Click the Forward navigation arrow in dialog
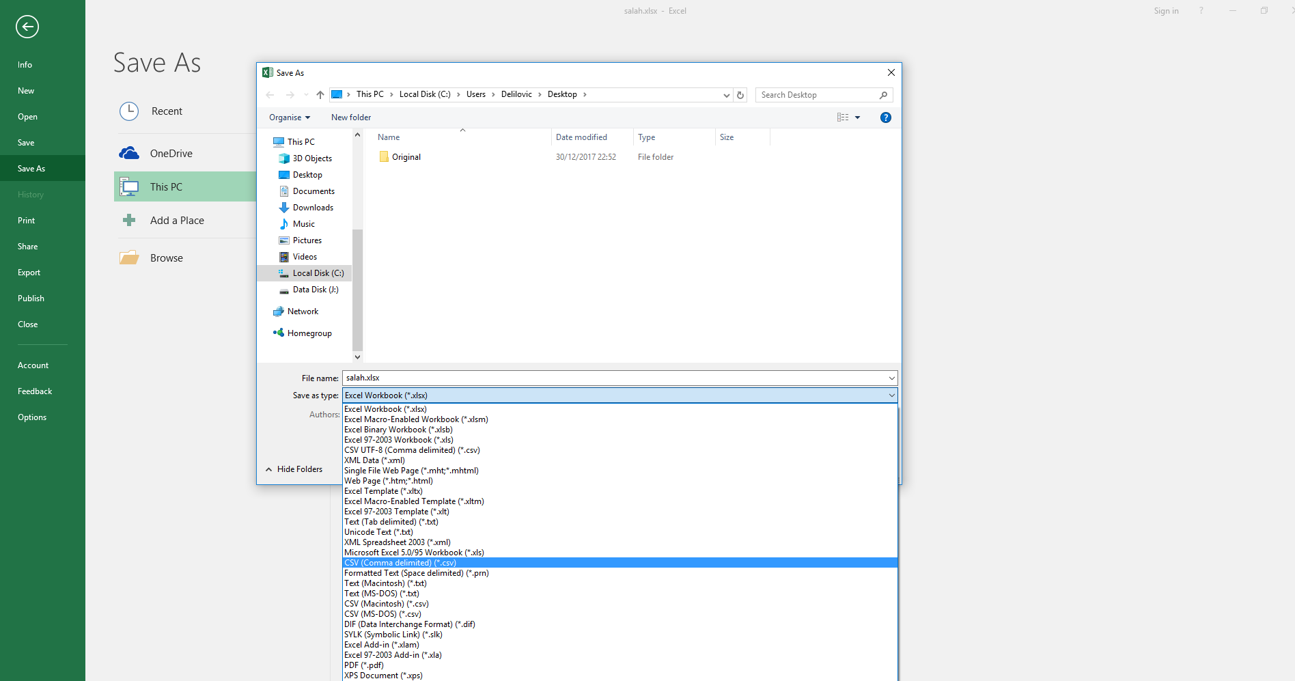This screenshot has width=1295, height=681. pyautogui.click(x=290, y=95)
